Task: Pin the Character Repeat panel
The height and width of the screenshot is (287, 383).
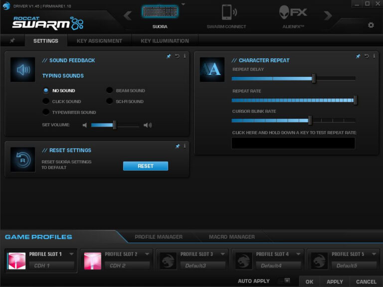Action: point(358,56)
